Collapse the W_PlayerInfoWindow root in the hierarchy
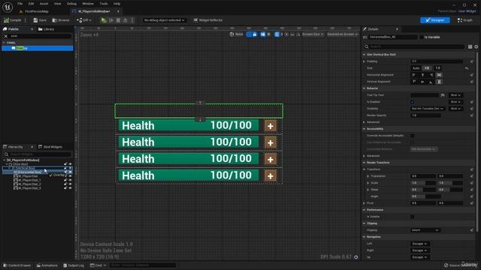The width and height of the screenshot is (481, 270). [5, 160]
